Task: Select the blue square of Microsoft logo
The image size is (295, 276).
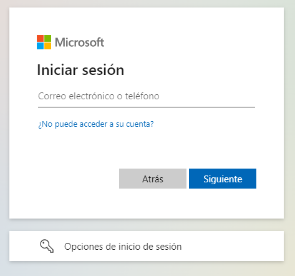Action: 40,46
